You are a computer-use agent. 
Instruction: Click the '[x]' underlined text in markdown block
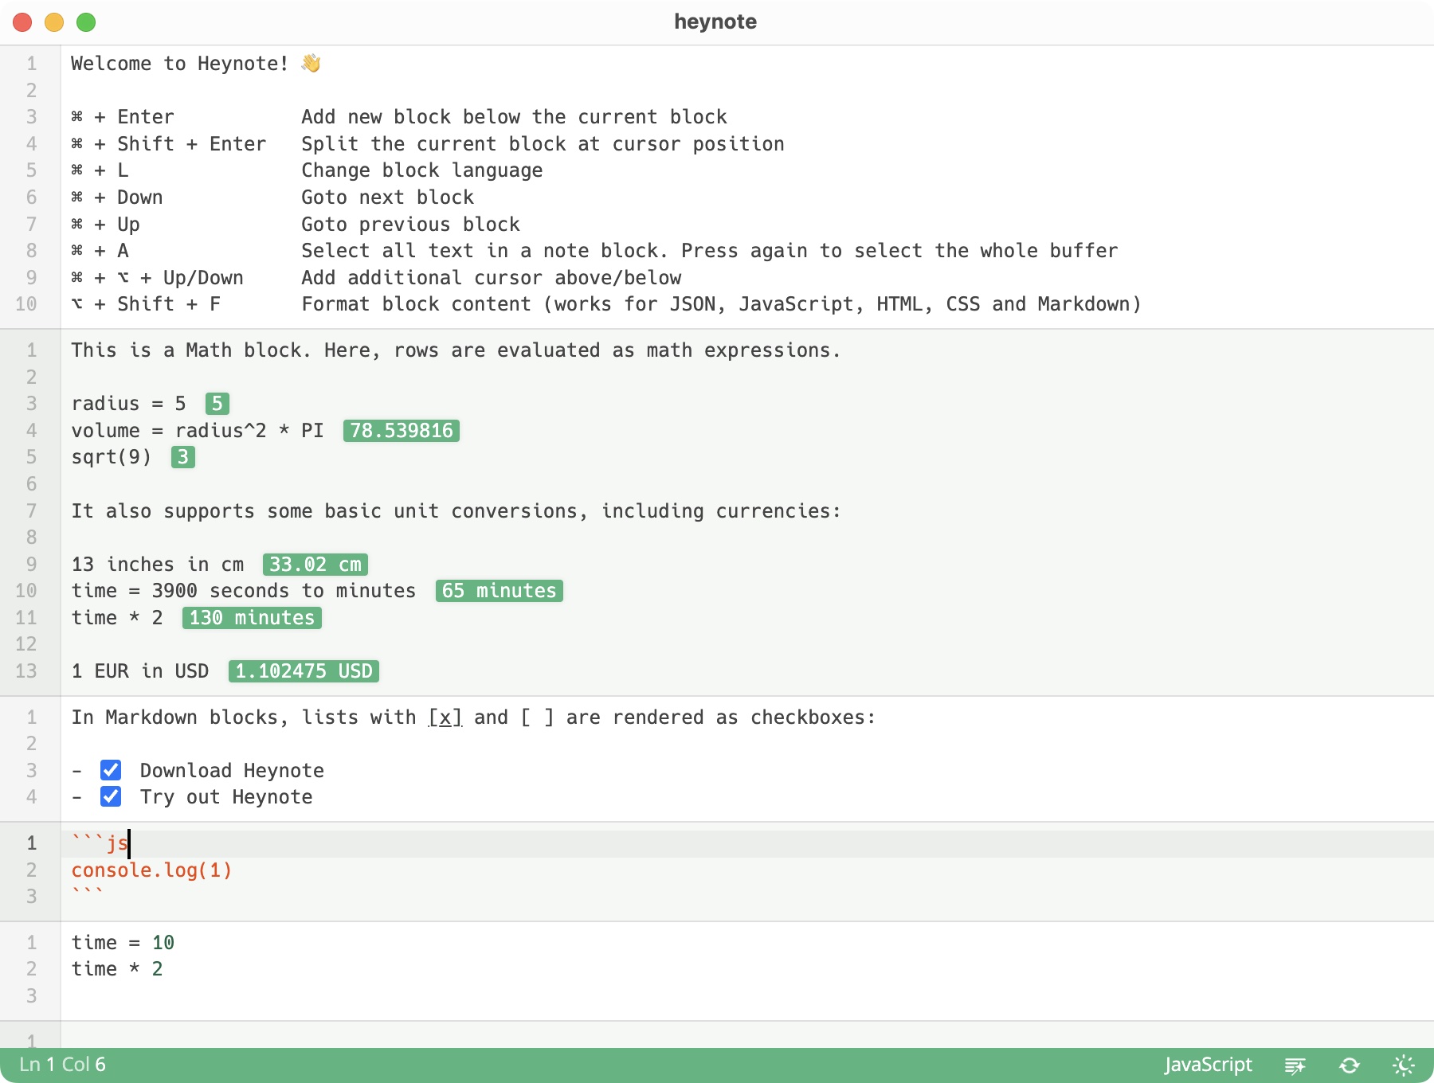pyautogui.click(x=445, y=717)
